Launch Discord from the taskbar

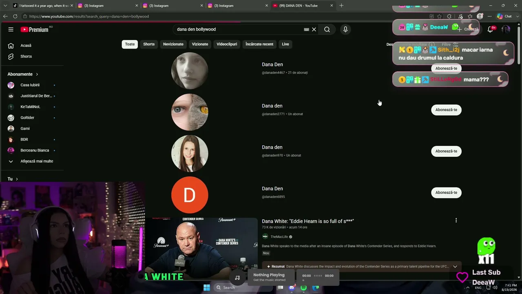(x=292, y=287)
